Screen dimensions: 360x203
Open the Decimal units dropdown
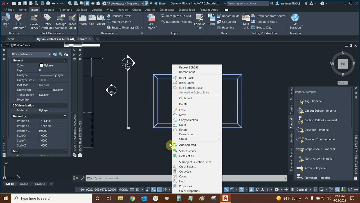(303, 189)
